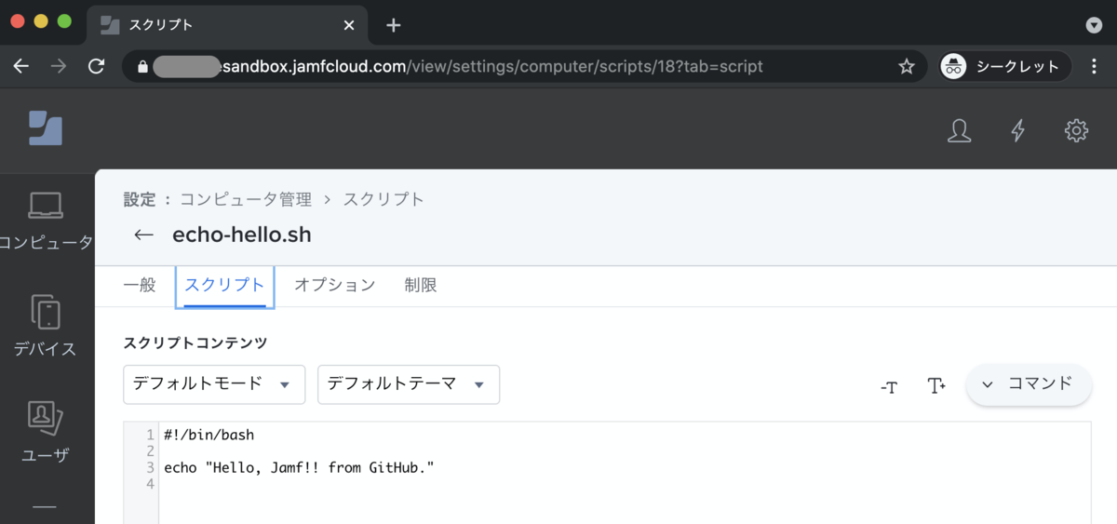Reload the page
Screen dimensions: 1117x524
coord(96,66)
